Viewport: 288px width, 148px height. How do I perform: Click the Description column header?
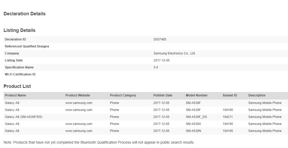[x=257, y=95]
